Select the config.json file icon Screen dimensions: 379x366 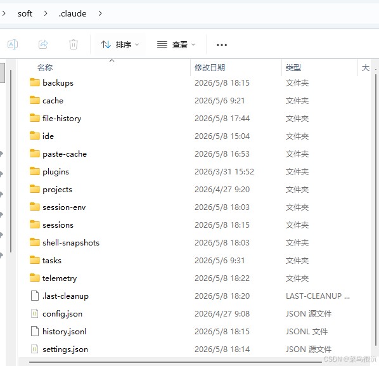click(35, 313)
